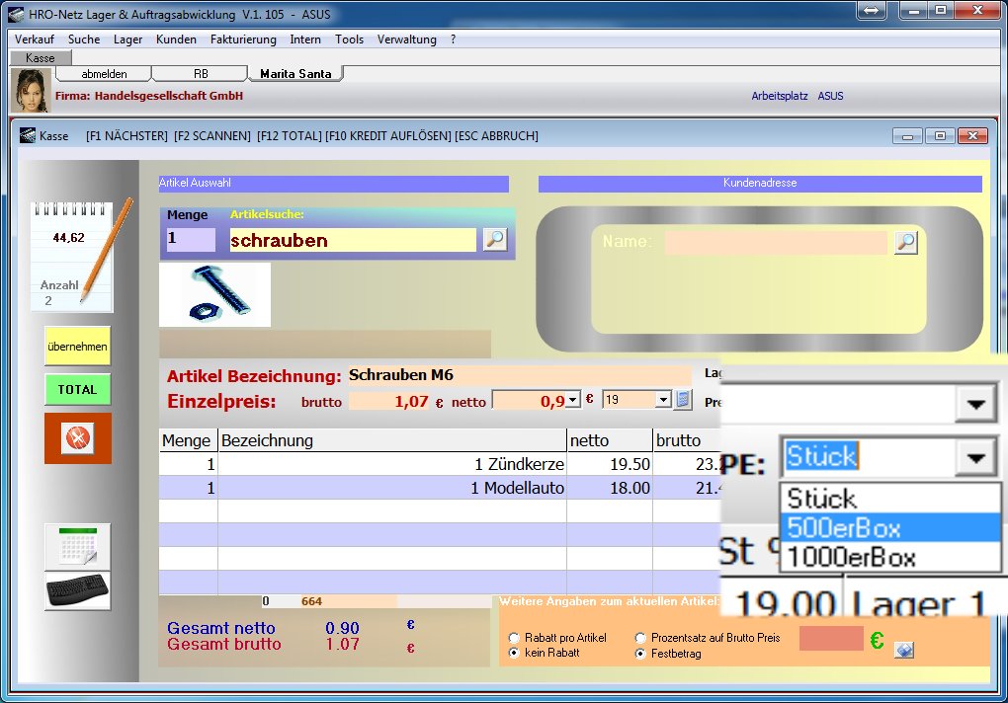Select the Modellauto row in the table

(440, 488)
